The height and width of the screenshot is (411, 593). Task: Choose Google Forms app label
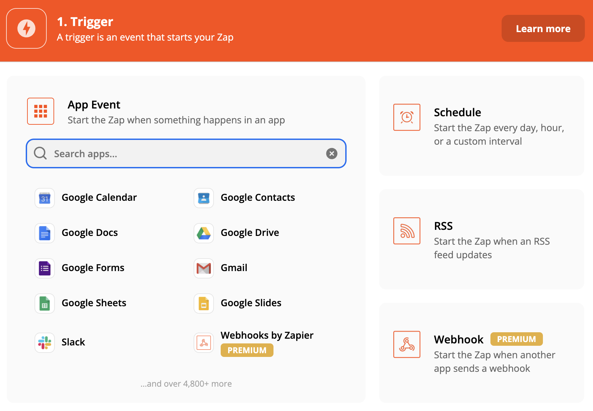(x=93, y=268)
